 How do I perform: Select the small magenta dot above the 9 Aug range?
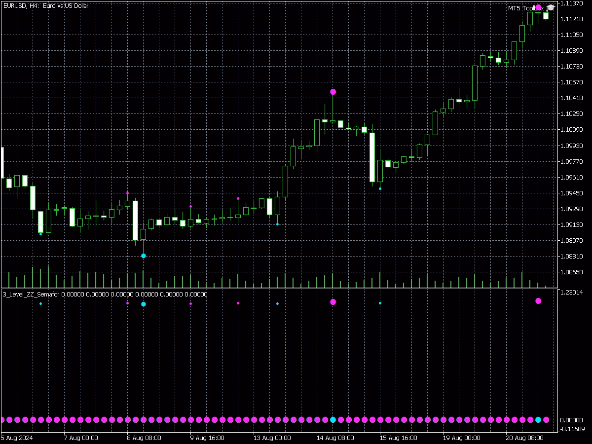click(190, 206)
